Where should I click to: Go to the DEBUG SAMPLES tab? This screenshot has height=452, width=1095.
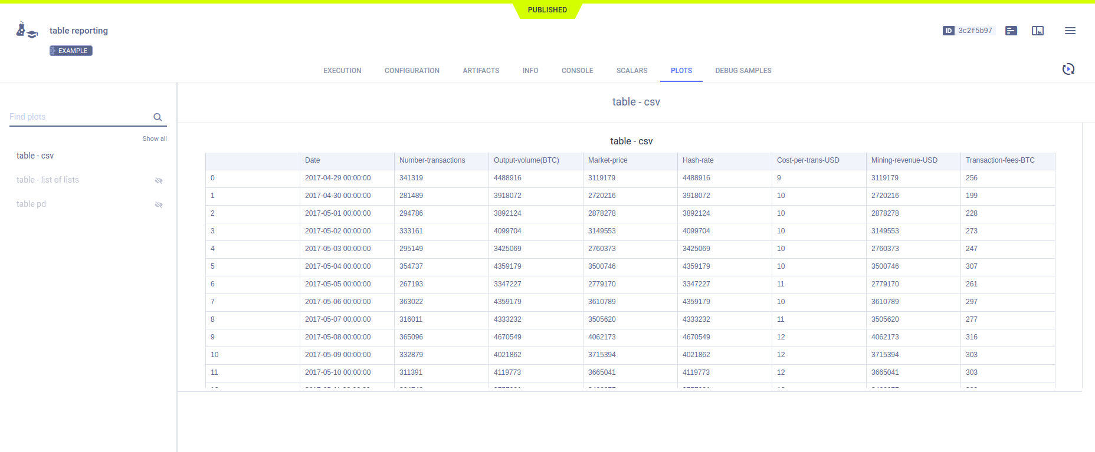pos(743,71)
